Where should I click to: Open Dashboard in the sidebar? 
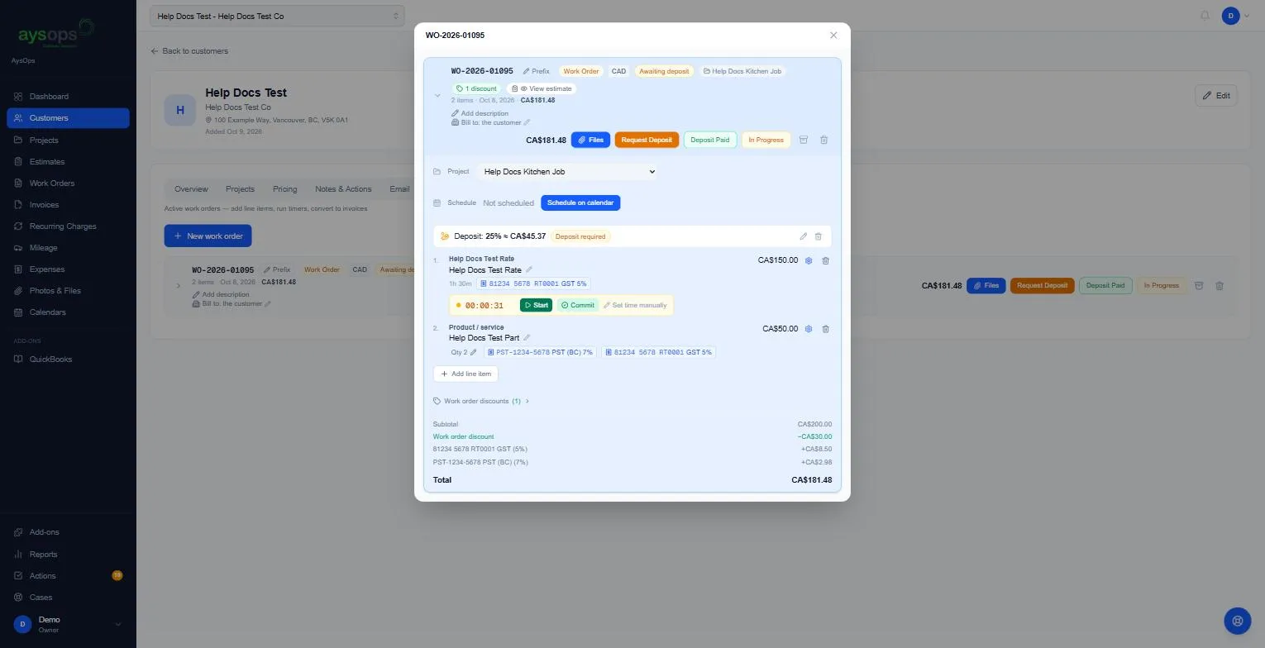[x=68, y=97]
